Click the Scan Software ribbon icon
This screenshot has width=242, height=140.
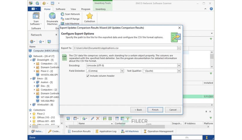point(36,16)
